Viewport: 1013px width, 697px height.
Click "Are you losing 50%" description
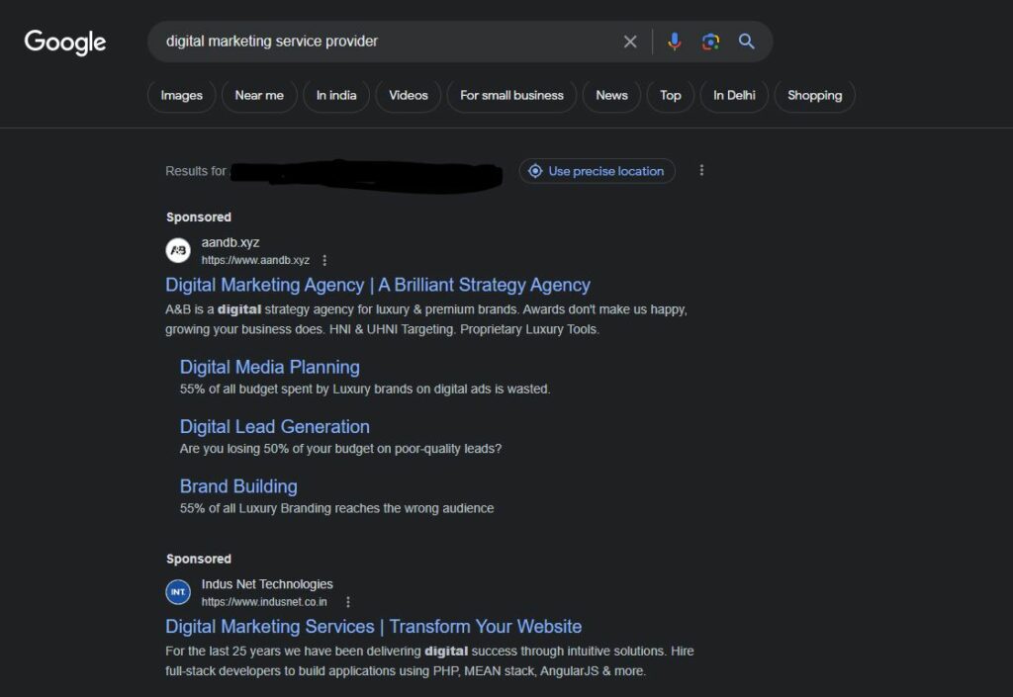click(x=340, y=449)
